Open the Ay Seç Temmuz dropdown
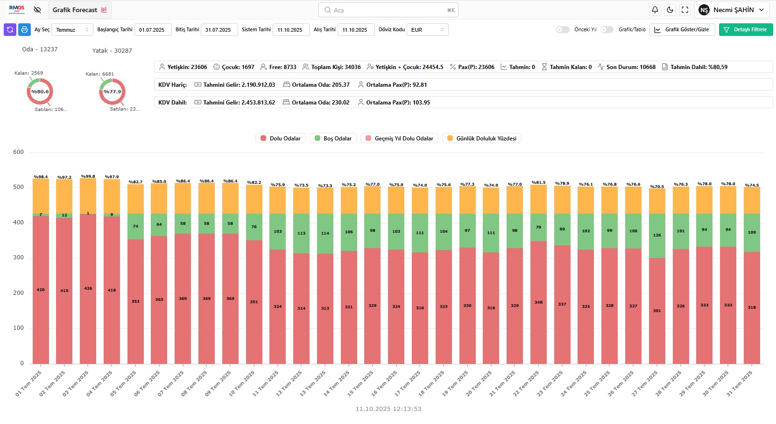The height and width of the screenshot is (424, 776). [72, 30]
